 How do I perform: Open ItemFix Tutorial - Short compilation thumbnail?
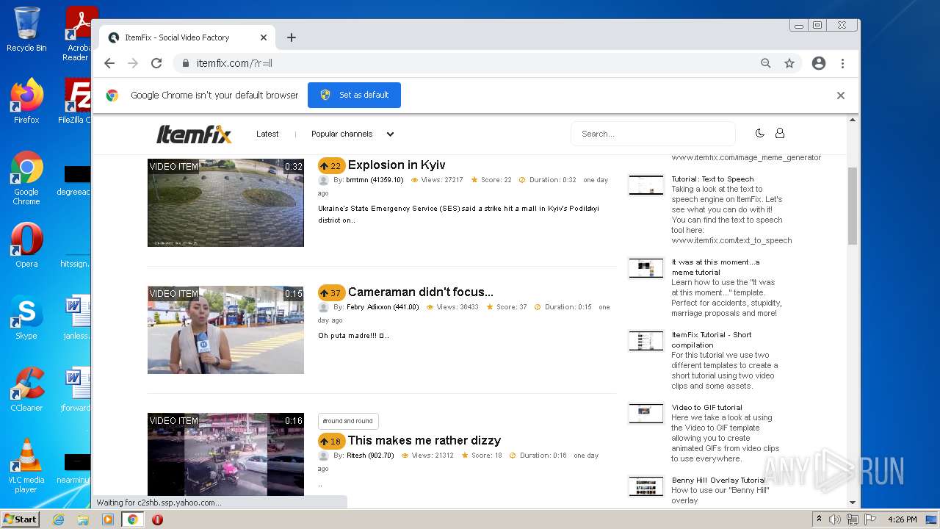[646, 341]
